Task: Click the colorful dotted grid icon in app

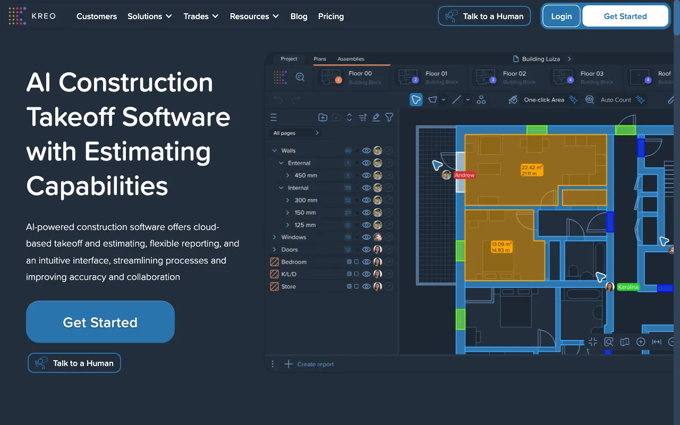Action: (x=280, y=77)
